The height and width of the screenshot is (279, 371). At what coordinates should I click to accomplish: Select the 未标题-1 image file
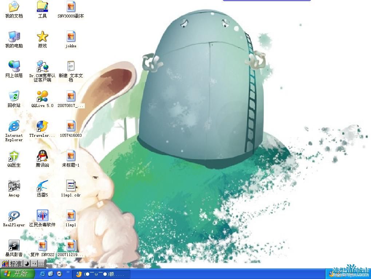coord(71,159)
